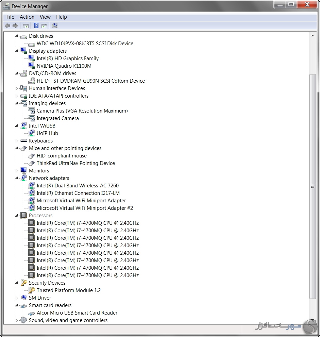Click the Disk drives category icon

tap(23, 36)
